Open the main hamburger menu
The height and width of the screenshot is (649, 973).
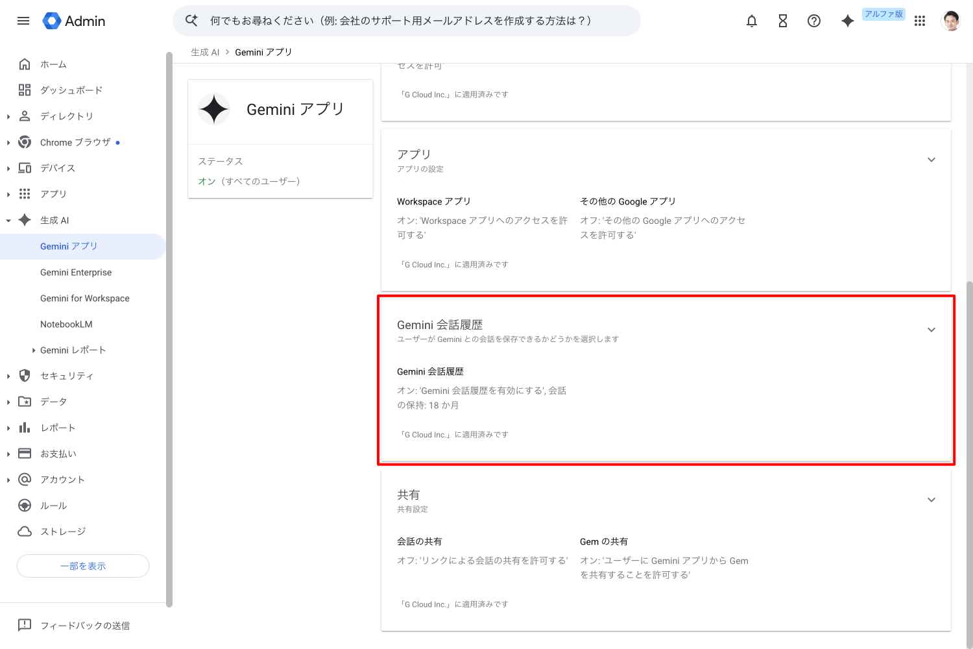23,21
